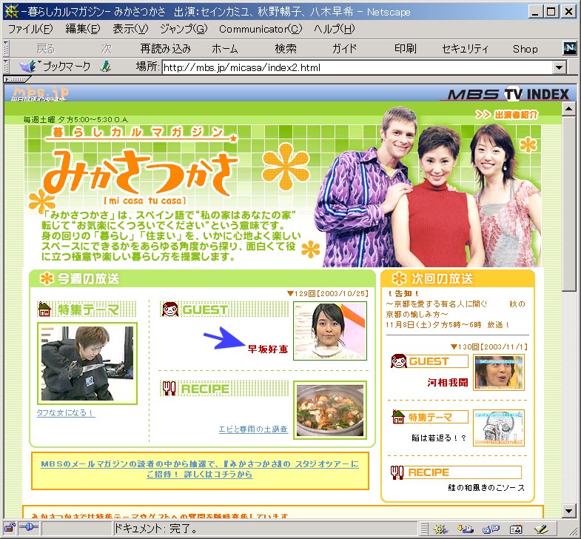Open Navigator from the component bar
This screenshot has width=581, height=539.
tap(441, 529)
